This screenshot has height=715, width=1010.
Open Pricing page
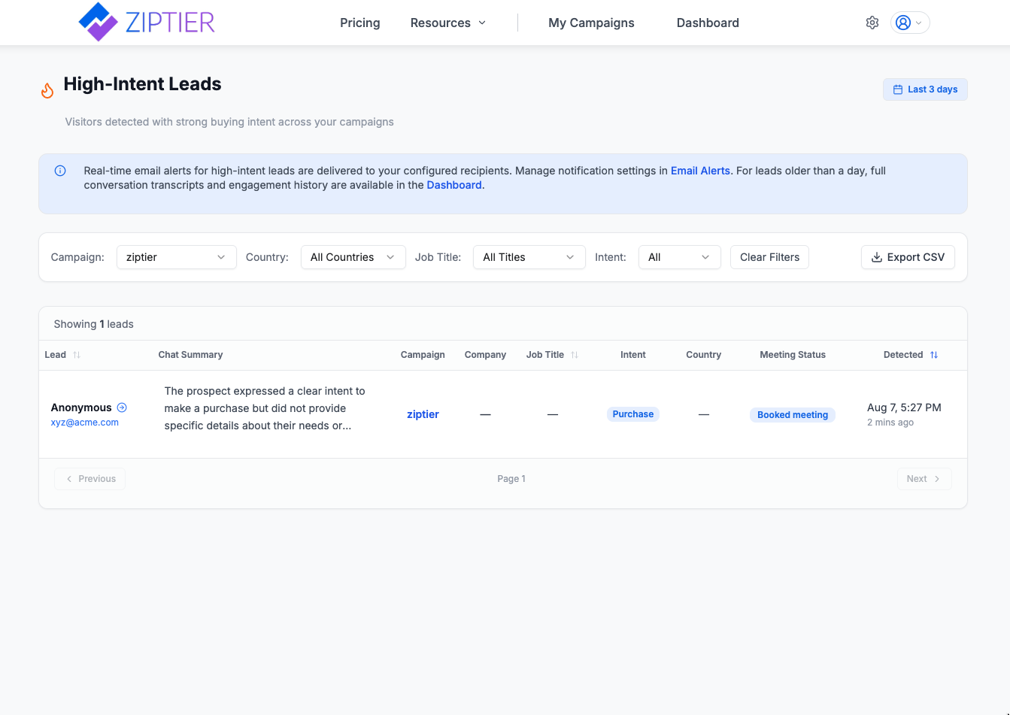(x=360, y=23)
